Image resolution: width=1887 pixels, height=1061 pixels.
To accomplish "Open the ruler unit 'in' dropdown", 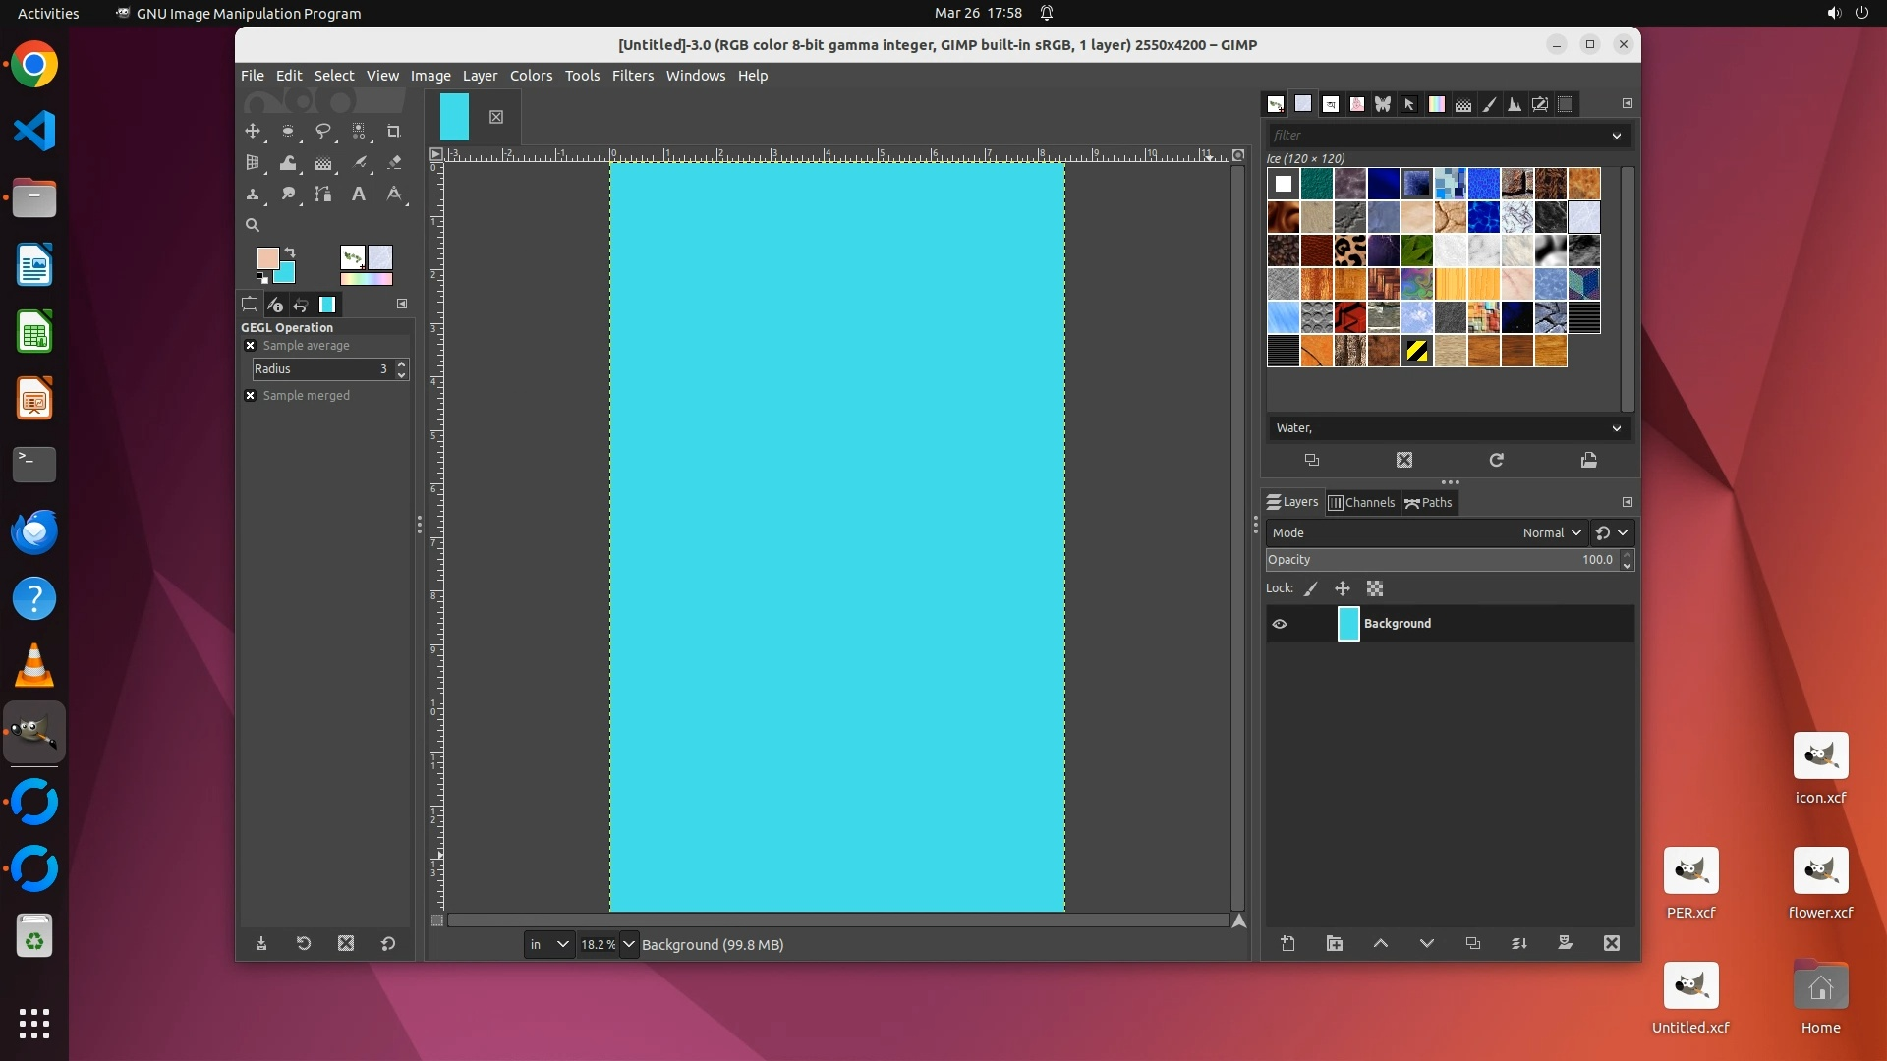I will [547, 945].
